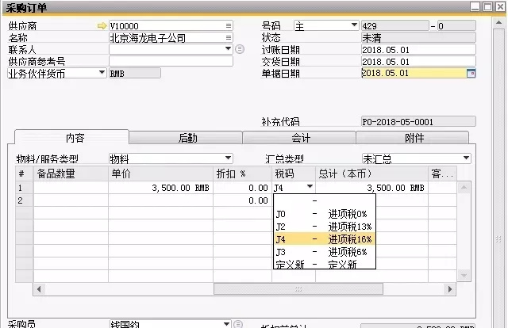
Task: Open the 汇总类型 dropdown
Action: tap(466, 158)
